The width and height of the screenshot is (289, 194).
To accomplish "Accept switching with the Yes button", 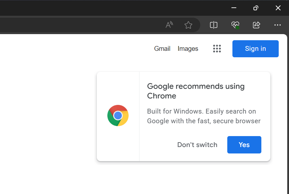I will pyautogui.click(x=244, y=145).
